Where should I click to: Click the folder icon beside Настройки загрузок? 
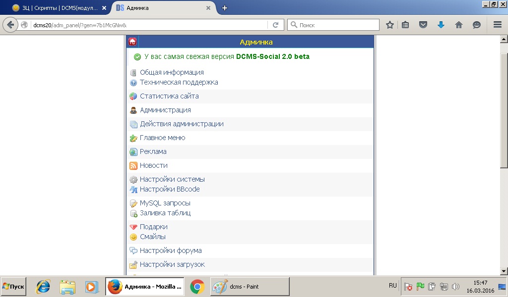[133, 265]
